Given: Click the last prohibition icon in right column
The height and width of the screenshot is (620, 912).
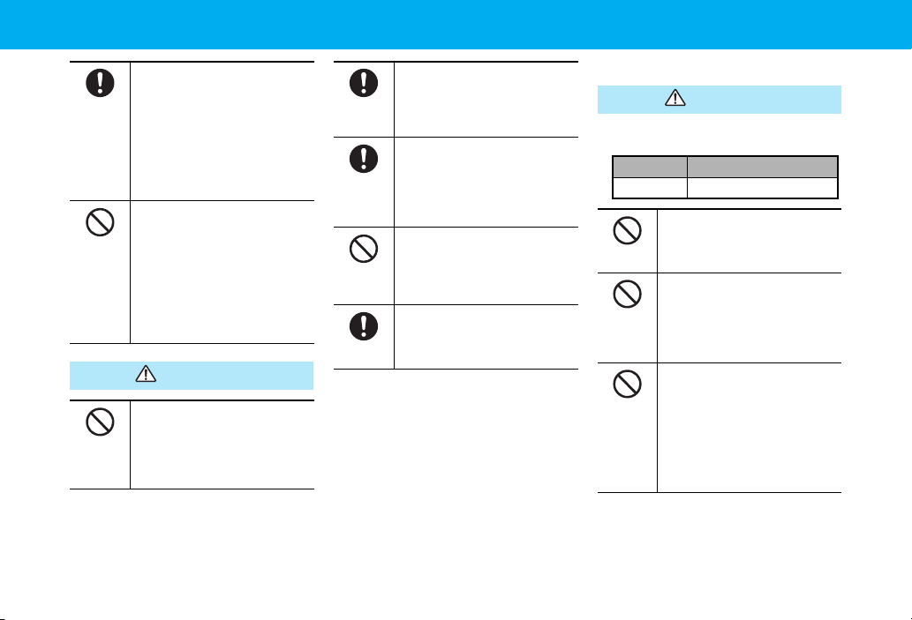Looking at the screenshot, I should click(627, 385).
